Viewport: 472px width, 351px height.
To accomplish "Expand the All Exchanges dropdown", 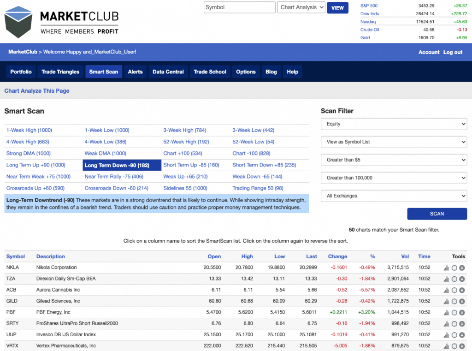I will pos(394,196).
